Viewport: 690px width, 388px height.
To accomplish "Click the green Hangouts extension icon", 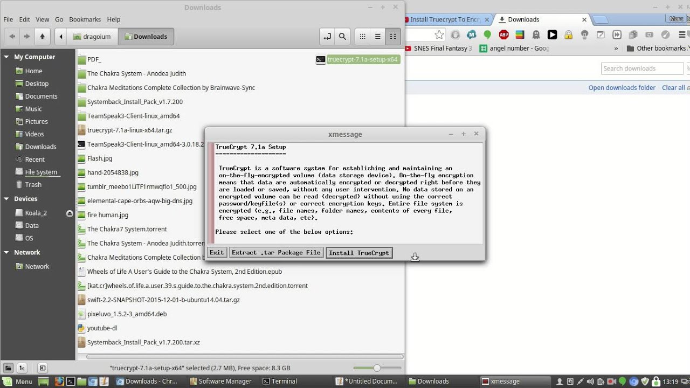I will click(487, 34).
